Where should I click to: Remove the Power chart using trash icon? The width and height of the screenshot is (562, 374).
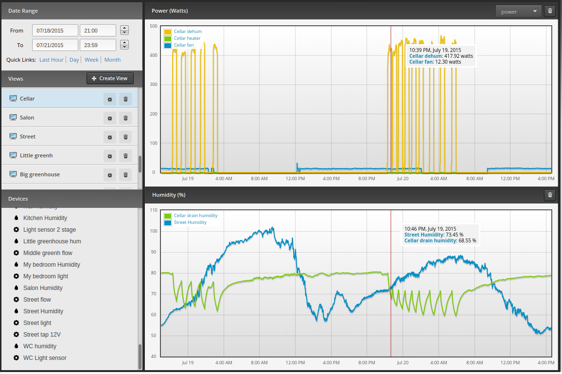550,11
